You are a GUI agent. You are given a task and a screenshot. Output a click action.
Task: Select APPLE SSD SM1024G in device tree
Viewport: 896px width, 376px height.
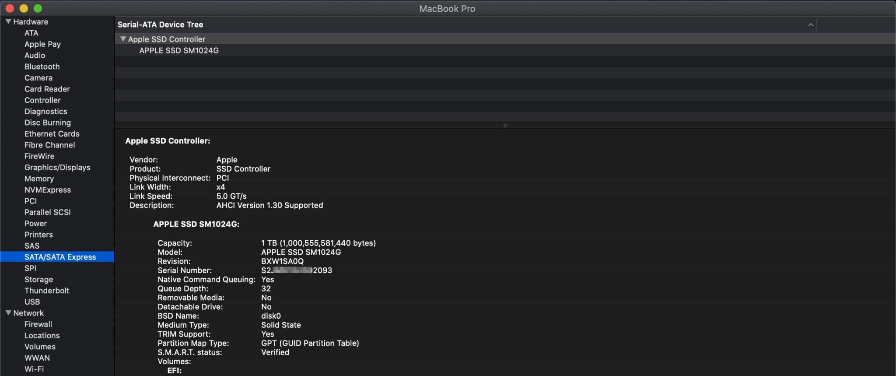pos(178,50)
